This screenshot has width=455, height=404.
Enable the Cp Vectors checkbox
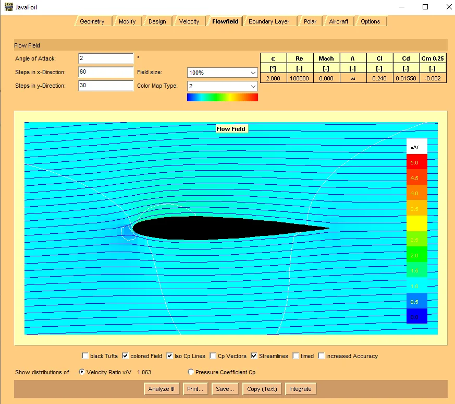(213, 356)
